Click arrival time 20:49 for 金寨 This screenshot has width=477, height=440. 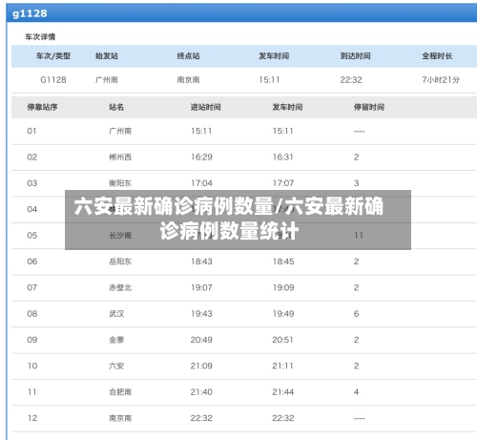[201, 340]
